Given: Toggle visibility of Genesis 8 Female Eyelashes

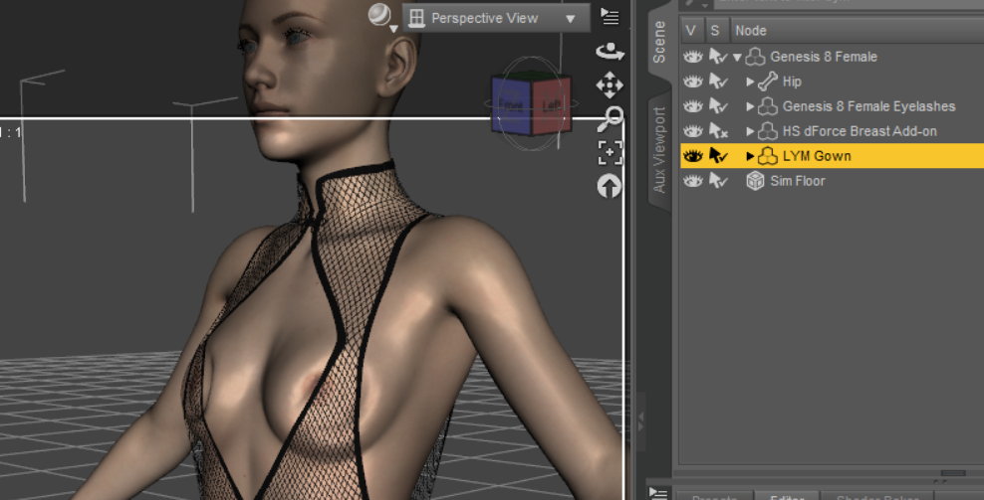Looking at the screenshot, I should [693, 106].
